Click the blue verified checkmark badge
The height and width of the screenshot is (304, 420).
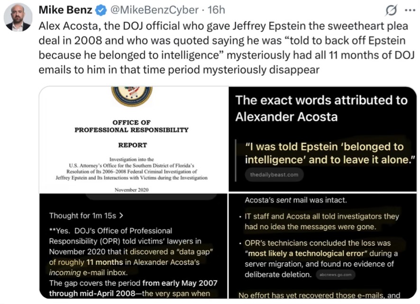pos(101,10)
